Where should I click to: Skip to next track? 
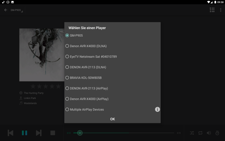[x=39, y=133]
